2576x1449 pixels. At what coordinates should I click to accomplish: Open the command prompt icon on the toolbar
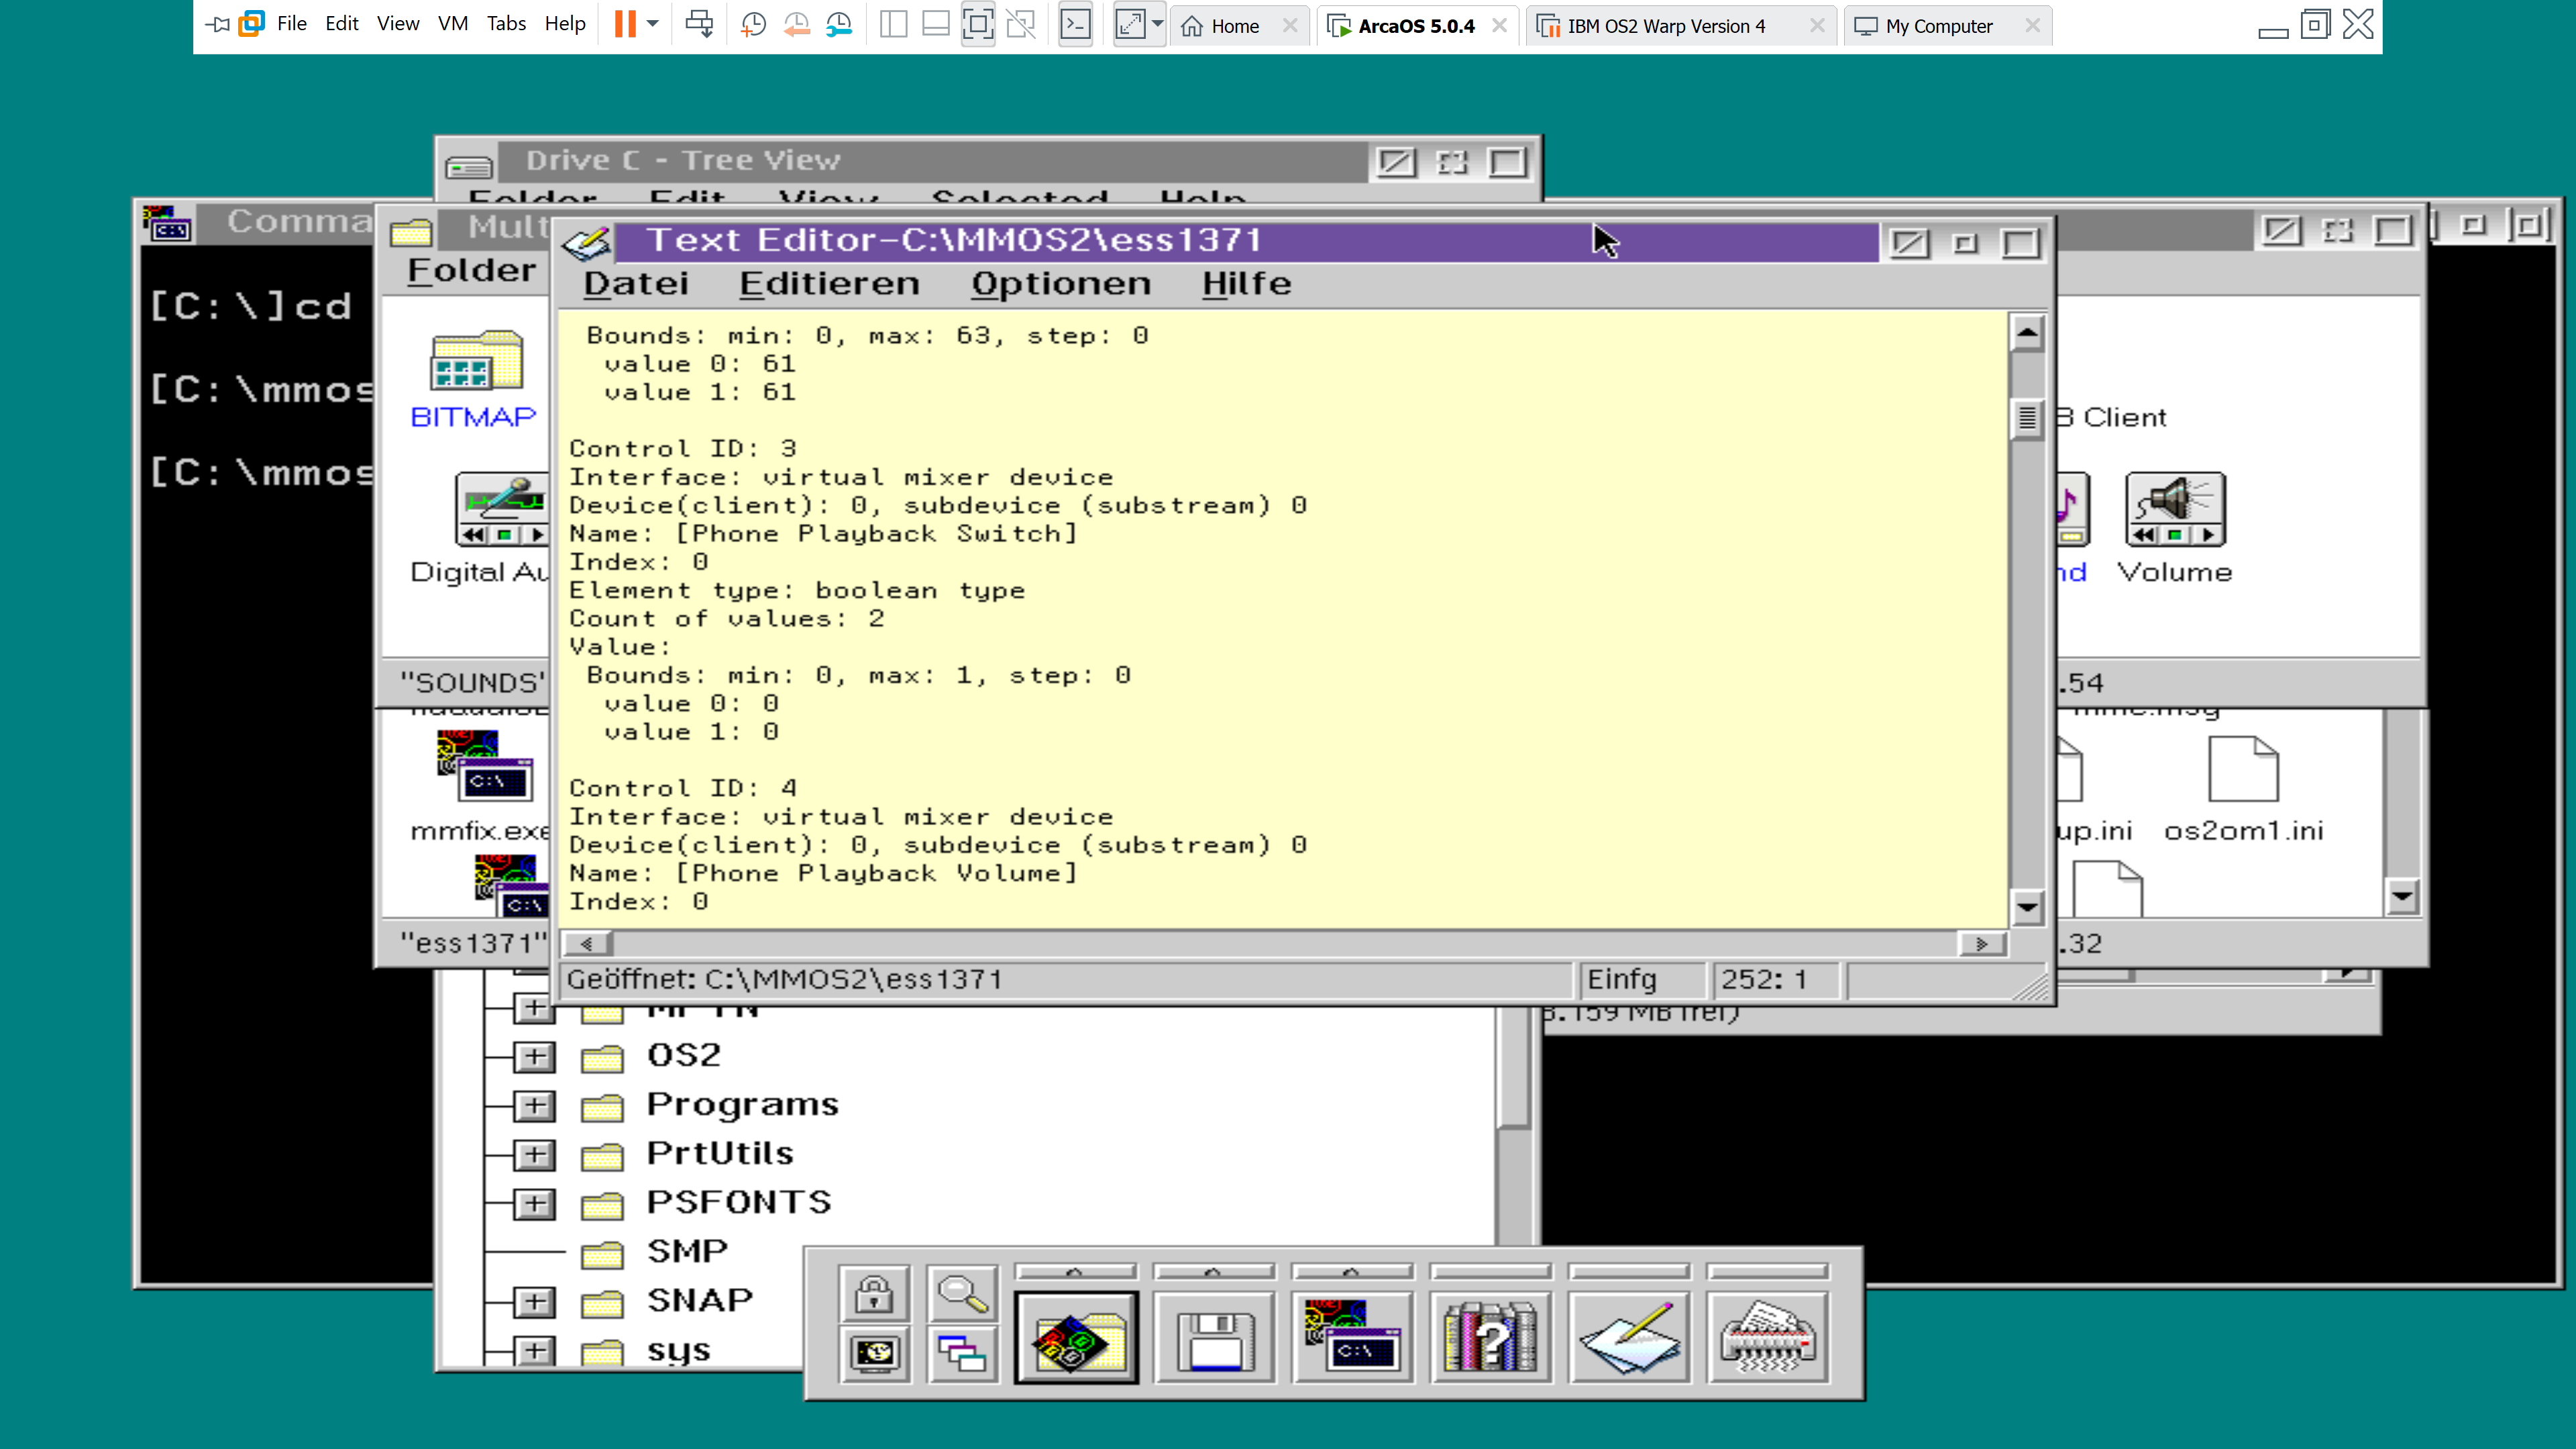click(1353, 1338)
